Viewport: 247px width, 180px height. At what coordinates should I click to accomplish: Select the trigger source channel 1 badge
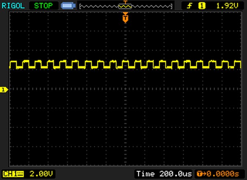pyautogui.click(x=202, y=6)
